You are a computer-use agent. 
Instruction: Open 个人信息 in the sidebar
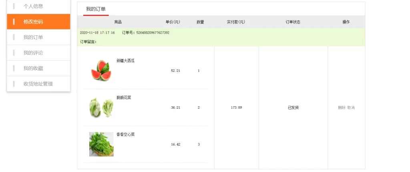[33, 6]
